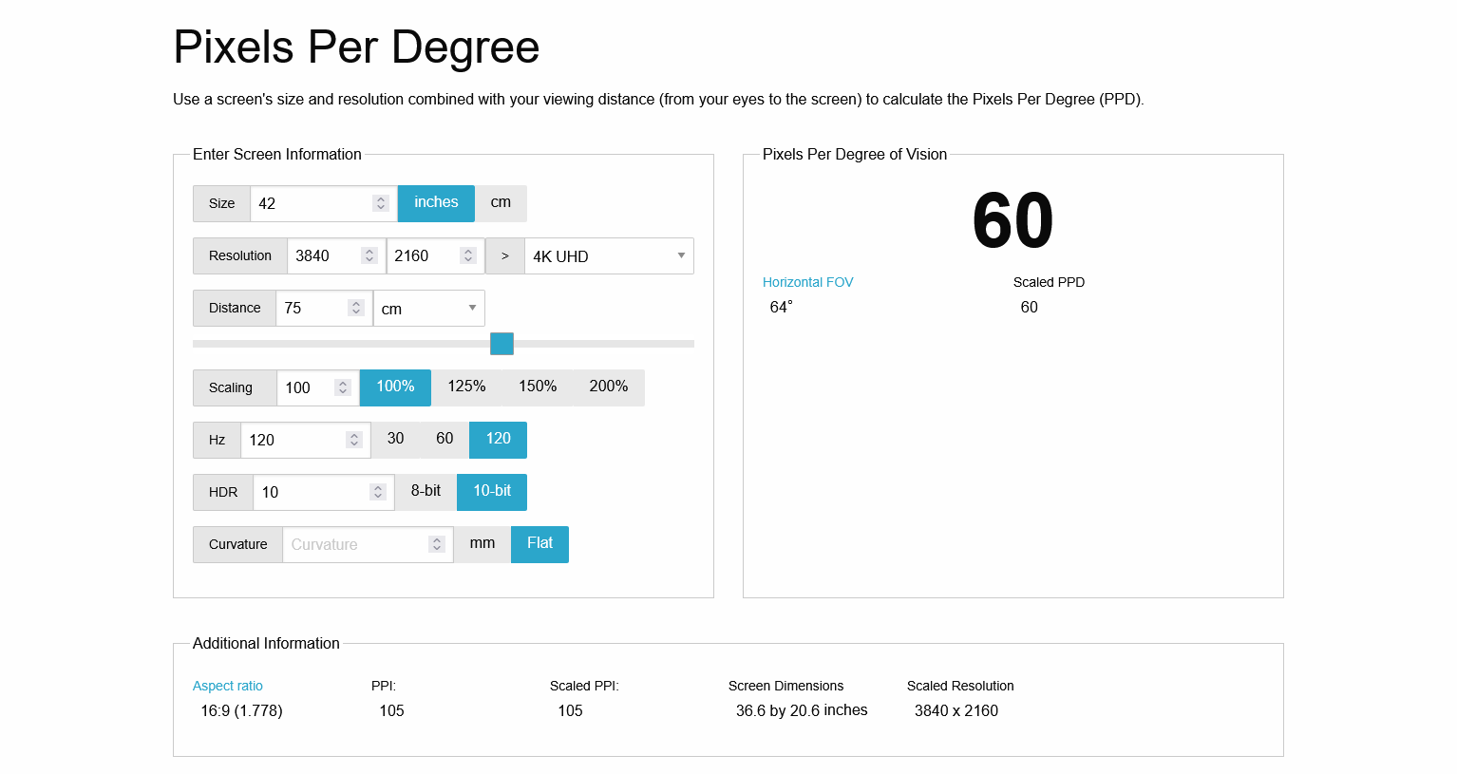Viewport: 1457px width, 774px height.
Task: Click the Hz field label
Action: coord(217,440)
